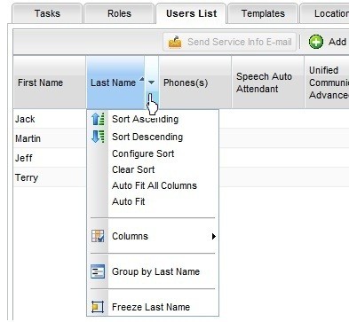The width and height of the screenshot is (349, 322).
Task: Choose Configure Sort from the menu
Action: tap(143, 153)
